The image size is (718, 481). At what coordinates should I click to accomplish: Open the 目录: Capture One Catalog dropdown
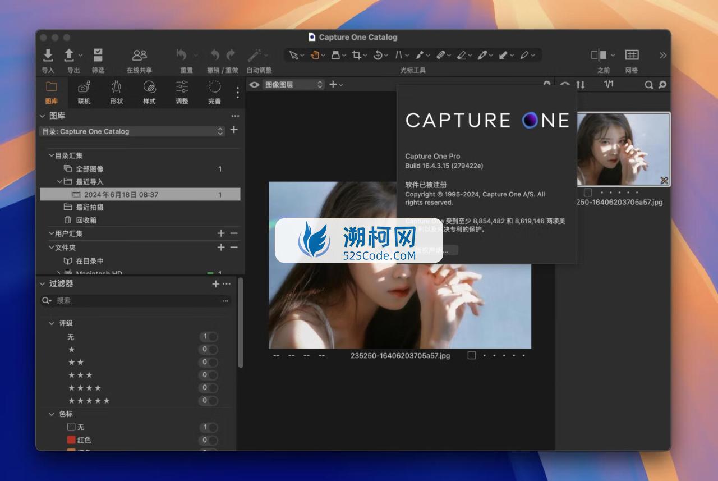(132, 131)
